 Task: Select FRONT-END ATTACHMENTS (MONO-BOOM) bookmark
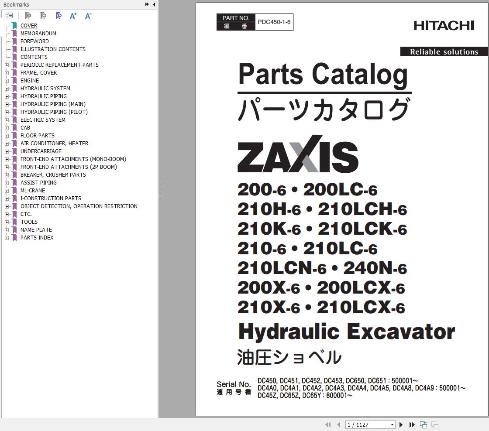point(73,159)
